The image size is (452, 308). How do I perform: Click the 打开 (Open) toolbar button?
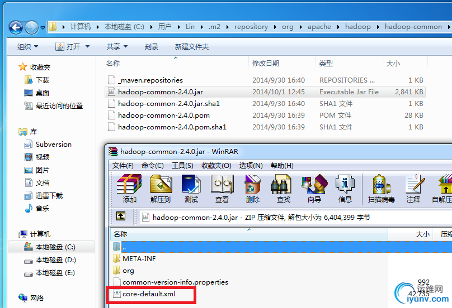(x=68, y=46)
